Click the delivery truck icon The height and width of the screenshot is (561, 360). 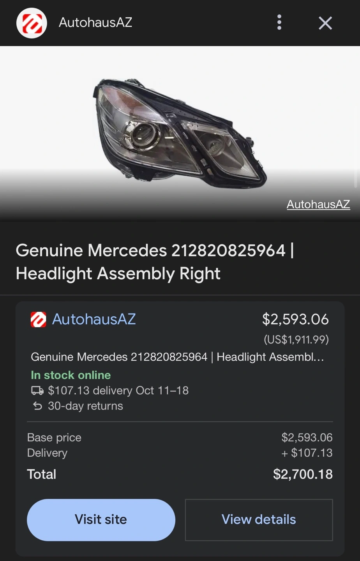pyautogui.click(x=37, y=390)
